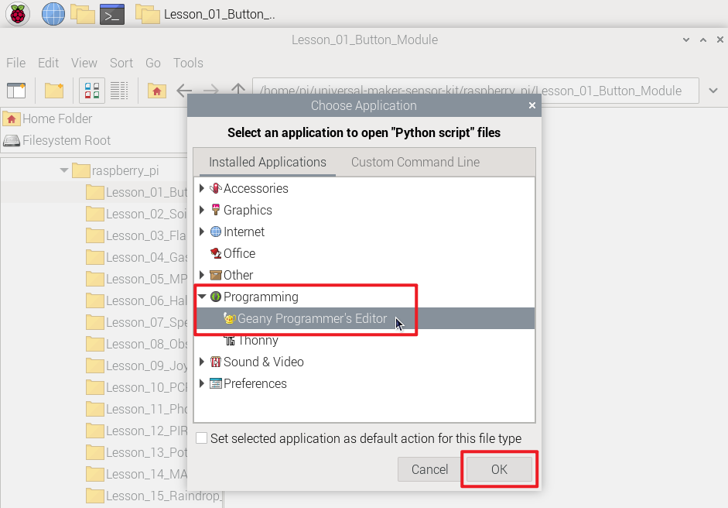The image size is (728, 508).
Task: Click Cancel in Choose Application dialog
Action: click(429, 469)
